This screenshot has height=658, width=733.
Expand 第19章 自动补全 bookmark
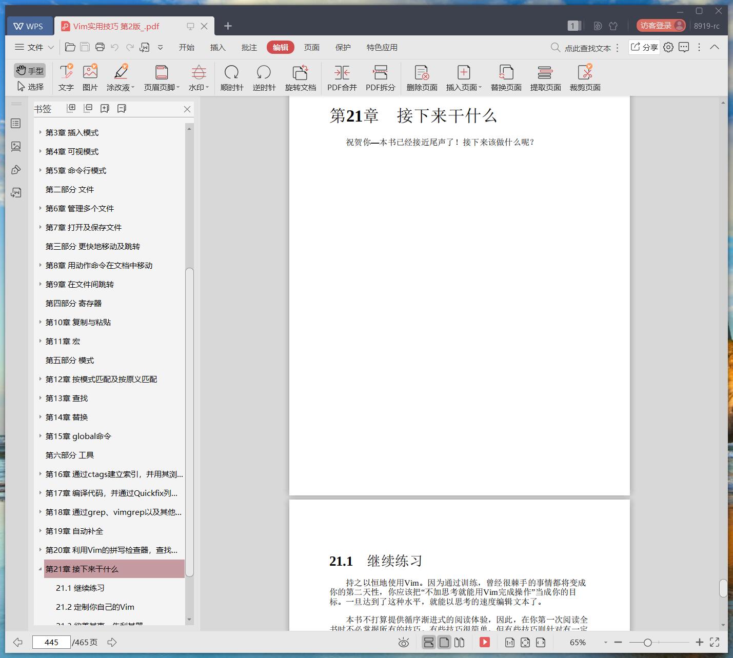point(41,531)
